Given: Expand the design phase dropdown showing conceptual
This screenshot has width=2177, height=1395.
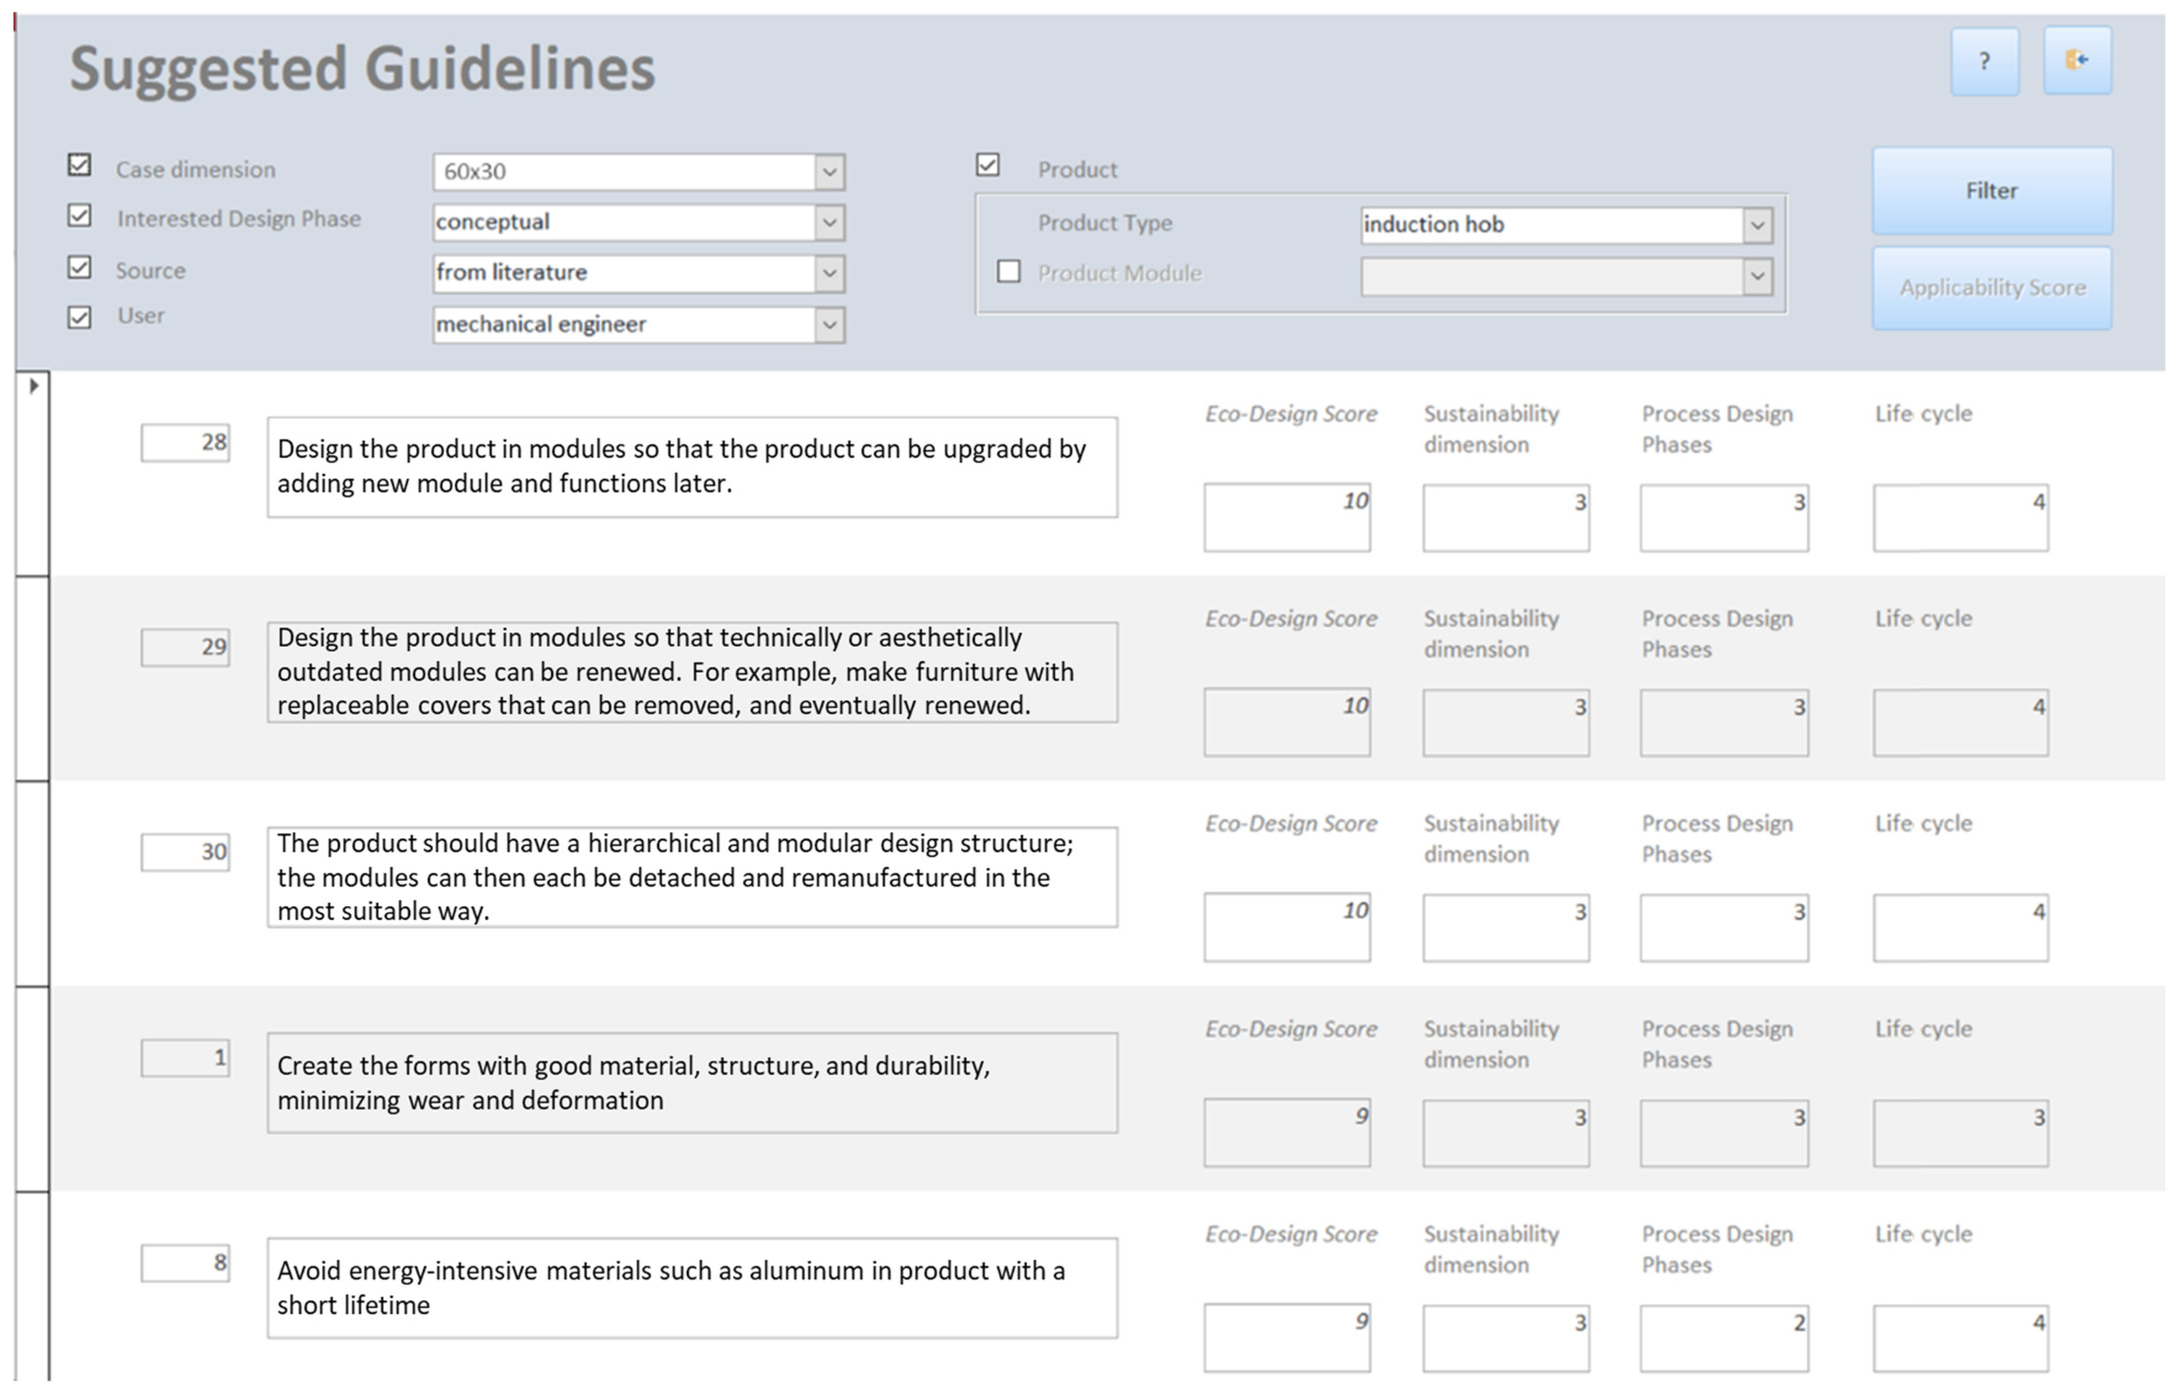Looking at the screenshot, I should (829, 223).
